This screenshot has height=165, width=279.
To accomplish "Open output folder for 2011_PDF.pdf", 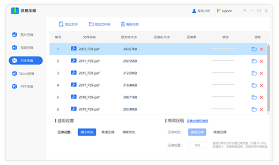I will 254,61.
